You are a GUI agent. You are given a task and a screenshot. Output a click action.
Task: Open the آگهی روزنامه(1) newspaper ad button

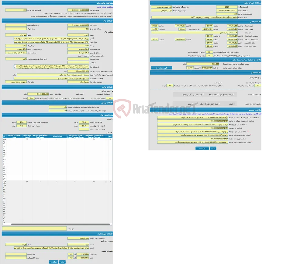161,68
